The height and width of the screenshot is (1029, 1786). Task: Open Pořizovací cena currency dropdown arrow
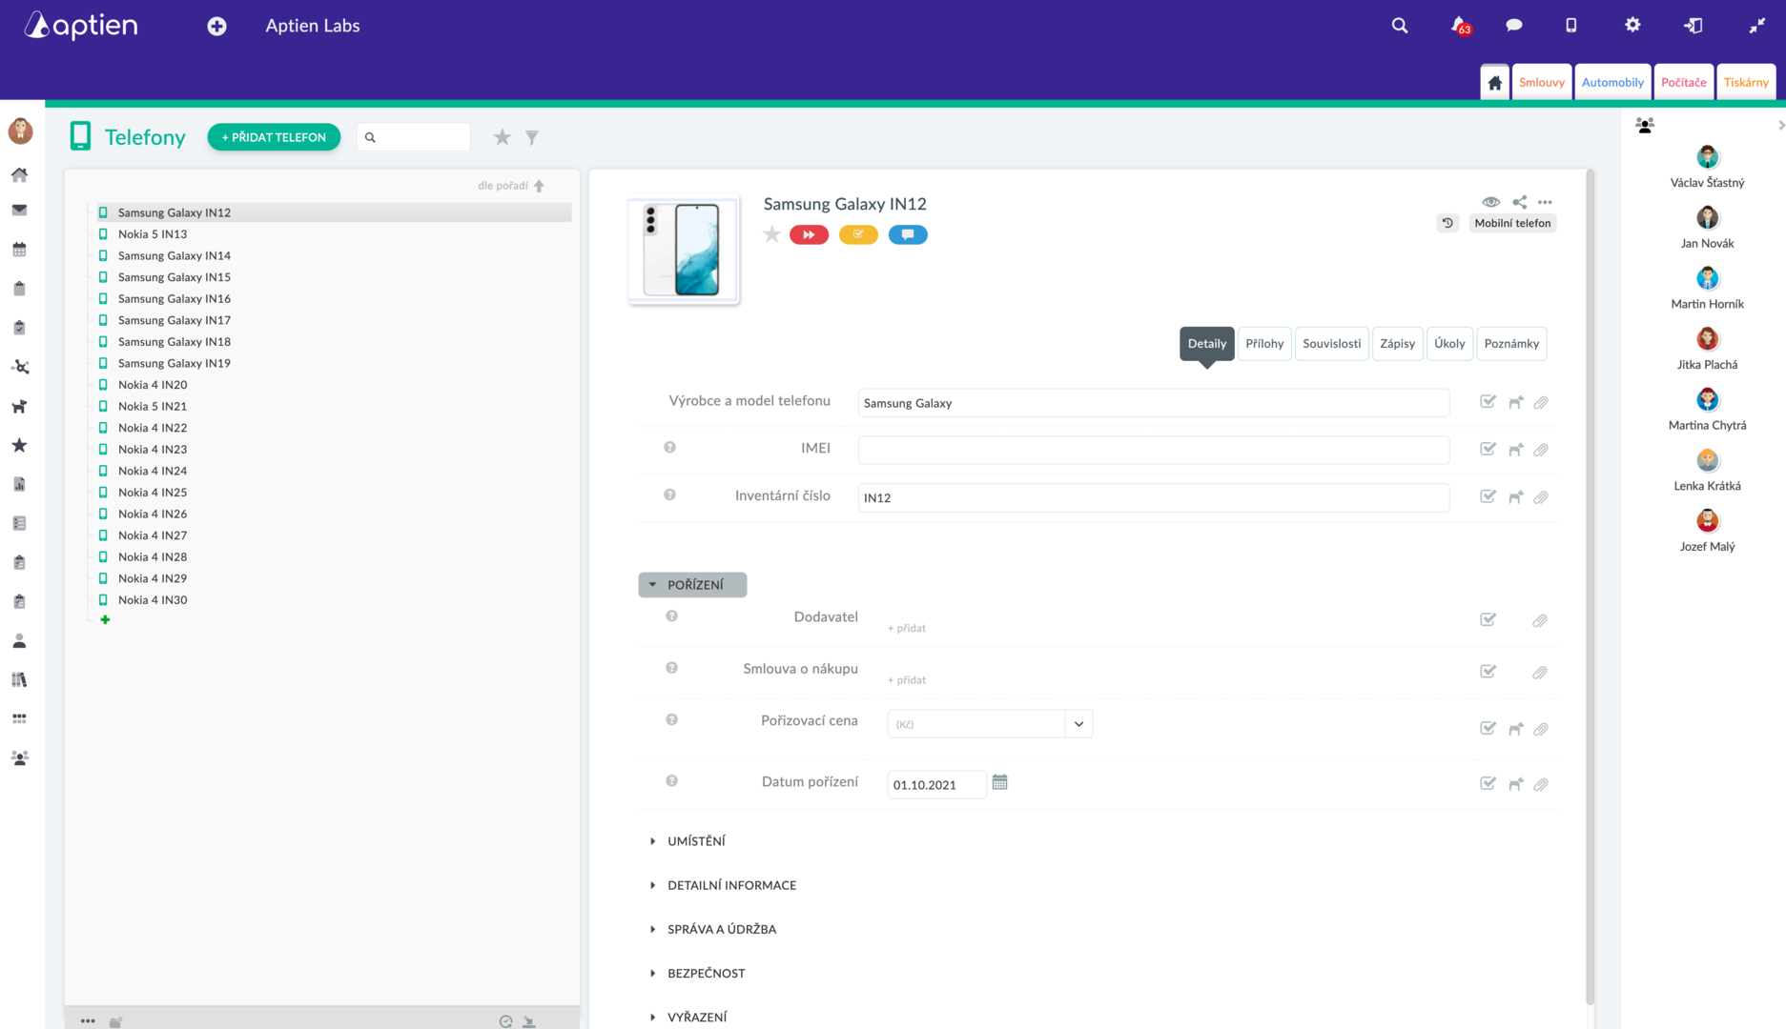pyautogui.click(x=1078, y=724)
